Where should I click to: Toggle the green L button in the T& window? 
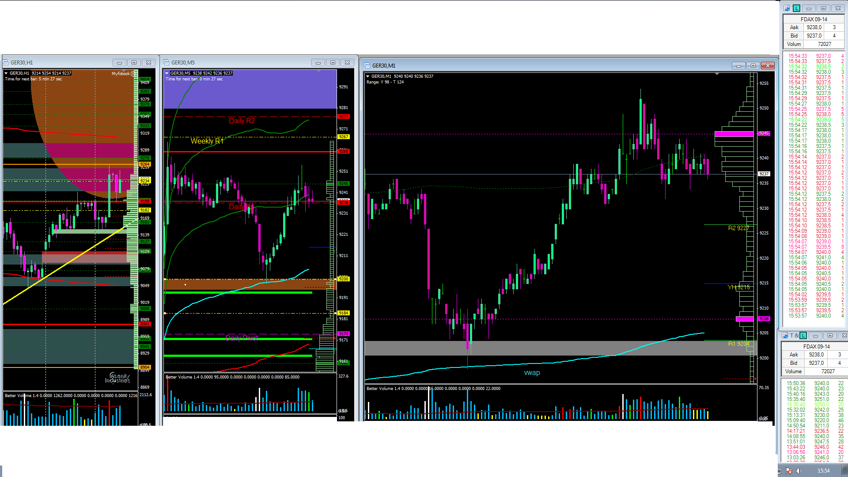(x=803, y=336)
